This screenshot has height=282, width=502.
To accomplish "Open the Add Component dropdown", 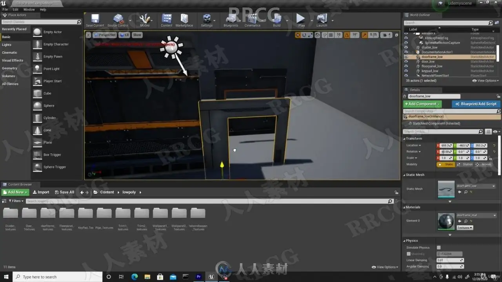I will pos(422,104).
